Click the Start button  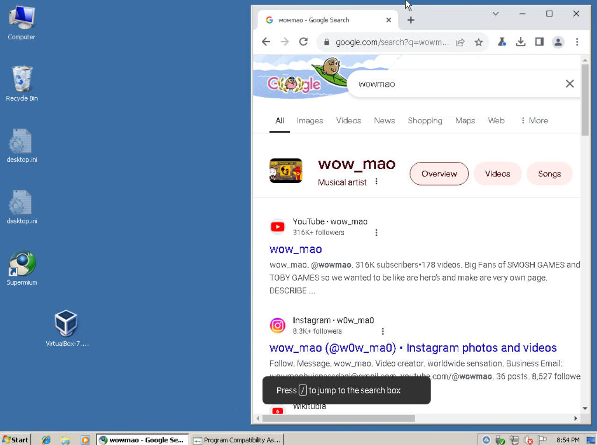16,440
